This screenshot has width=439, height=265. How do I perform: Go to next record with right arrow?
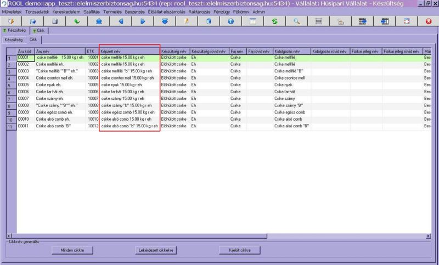point(143,21)
